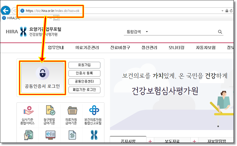Click the browser forward arrow button

(x=14, y=11)
